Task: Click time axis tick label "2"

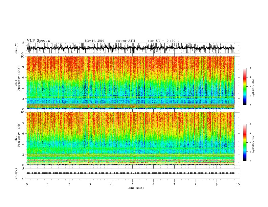Action: [x=69, y=184]
